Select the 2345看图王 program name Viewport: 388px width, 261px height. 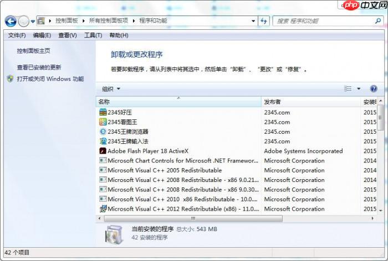pos(122,122)
